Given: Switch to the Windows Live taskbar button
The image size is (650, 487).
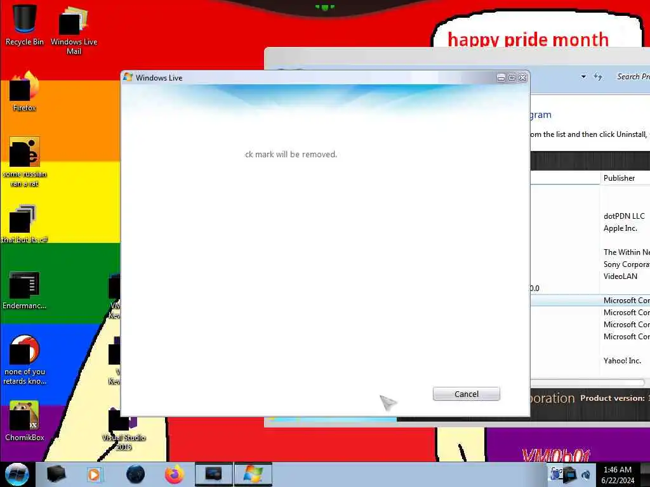Looking at the screenshot, I should coord(253,474).
